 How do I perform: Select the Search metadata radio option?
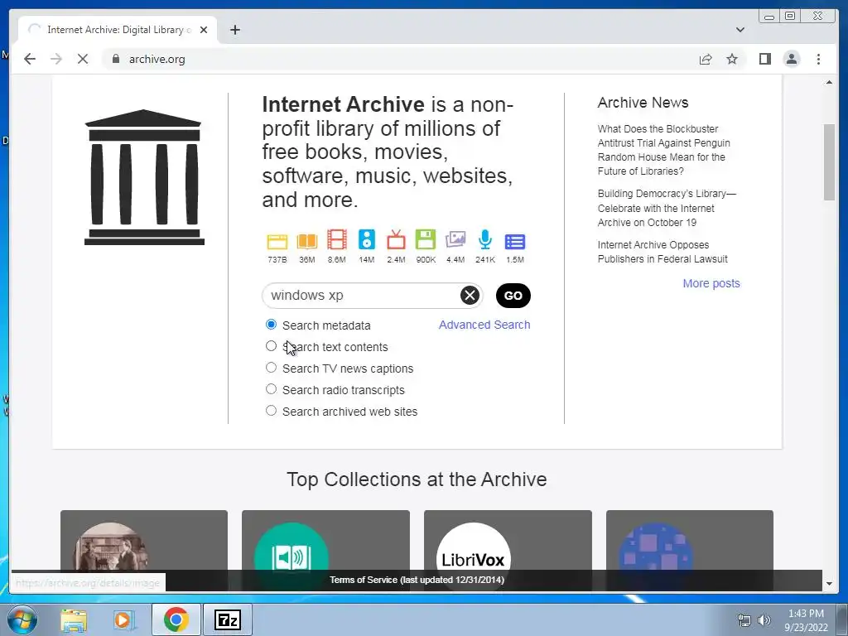tap(271, 325)
